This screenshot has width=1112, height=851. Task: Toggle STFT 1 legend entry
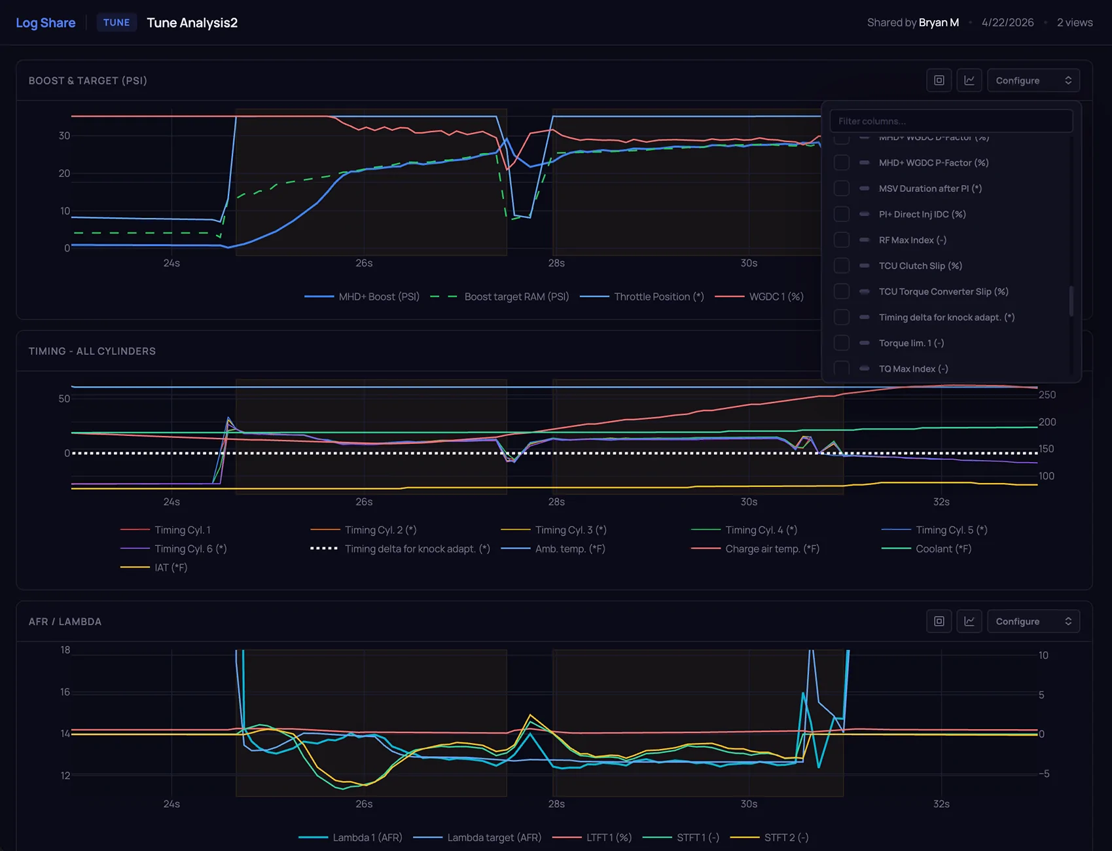[x=681, y=837]
